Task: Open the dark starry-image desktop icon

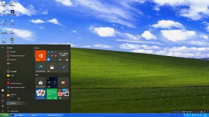Action: (12, 12)
